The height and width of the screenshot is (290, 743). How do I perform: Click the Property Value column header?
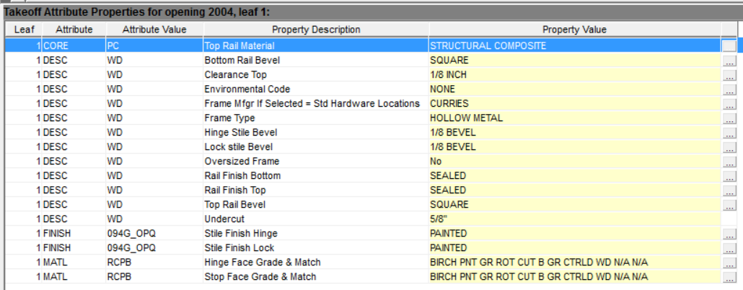click(574, 30)
